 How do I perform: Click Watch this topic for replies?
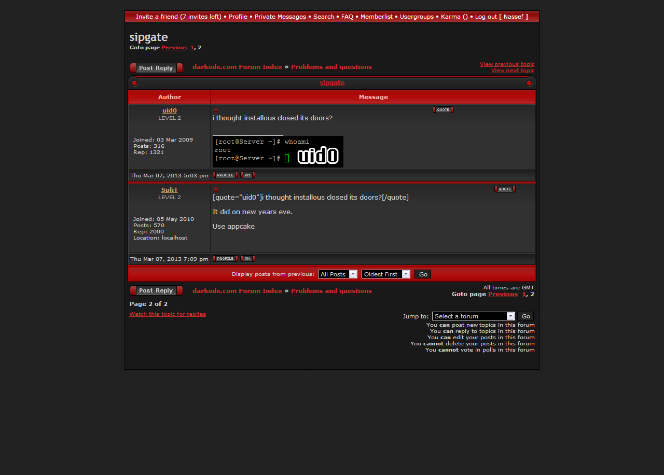[168, 314]
